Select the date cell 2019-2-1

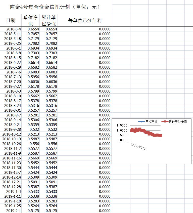11,210
